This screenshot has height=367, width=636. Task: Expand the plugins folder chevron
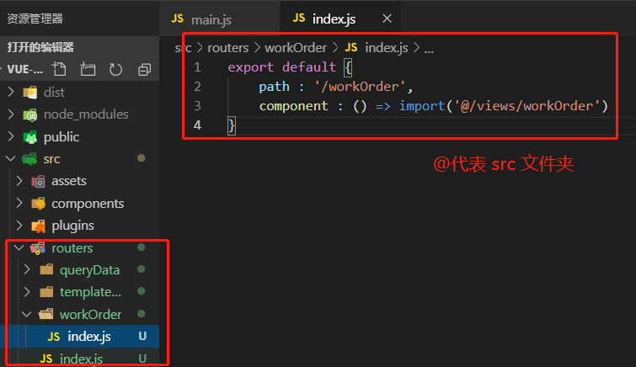(x=19, y=226)
